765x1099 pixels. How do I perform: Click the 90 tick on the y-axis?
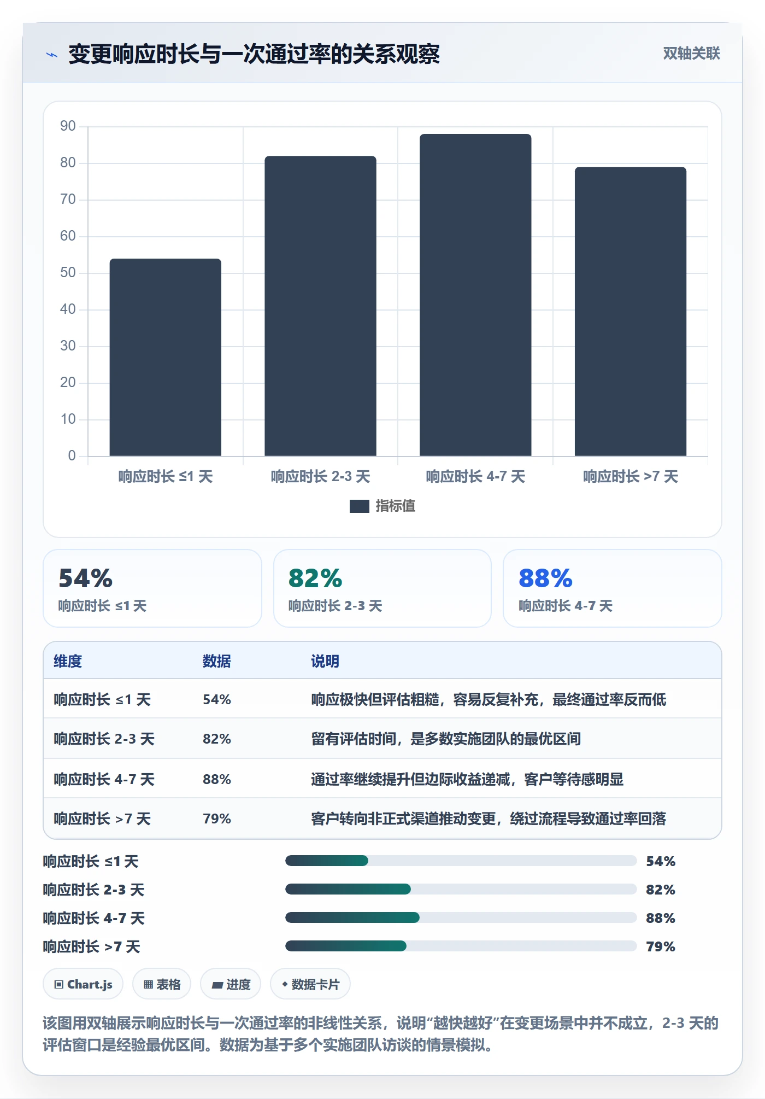point(68,126)
